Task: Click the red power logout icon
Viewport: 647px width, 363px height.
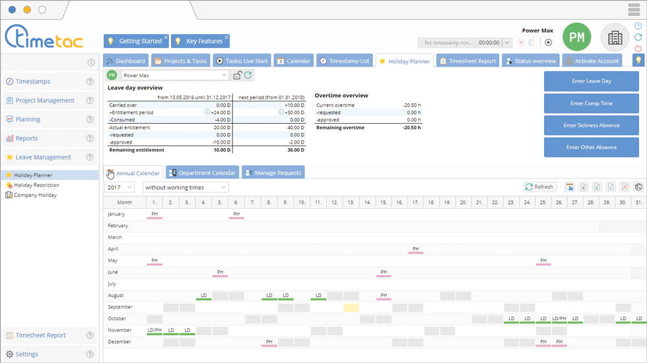Action: (x=638, y=49)
